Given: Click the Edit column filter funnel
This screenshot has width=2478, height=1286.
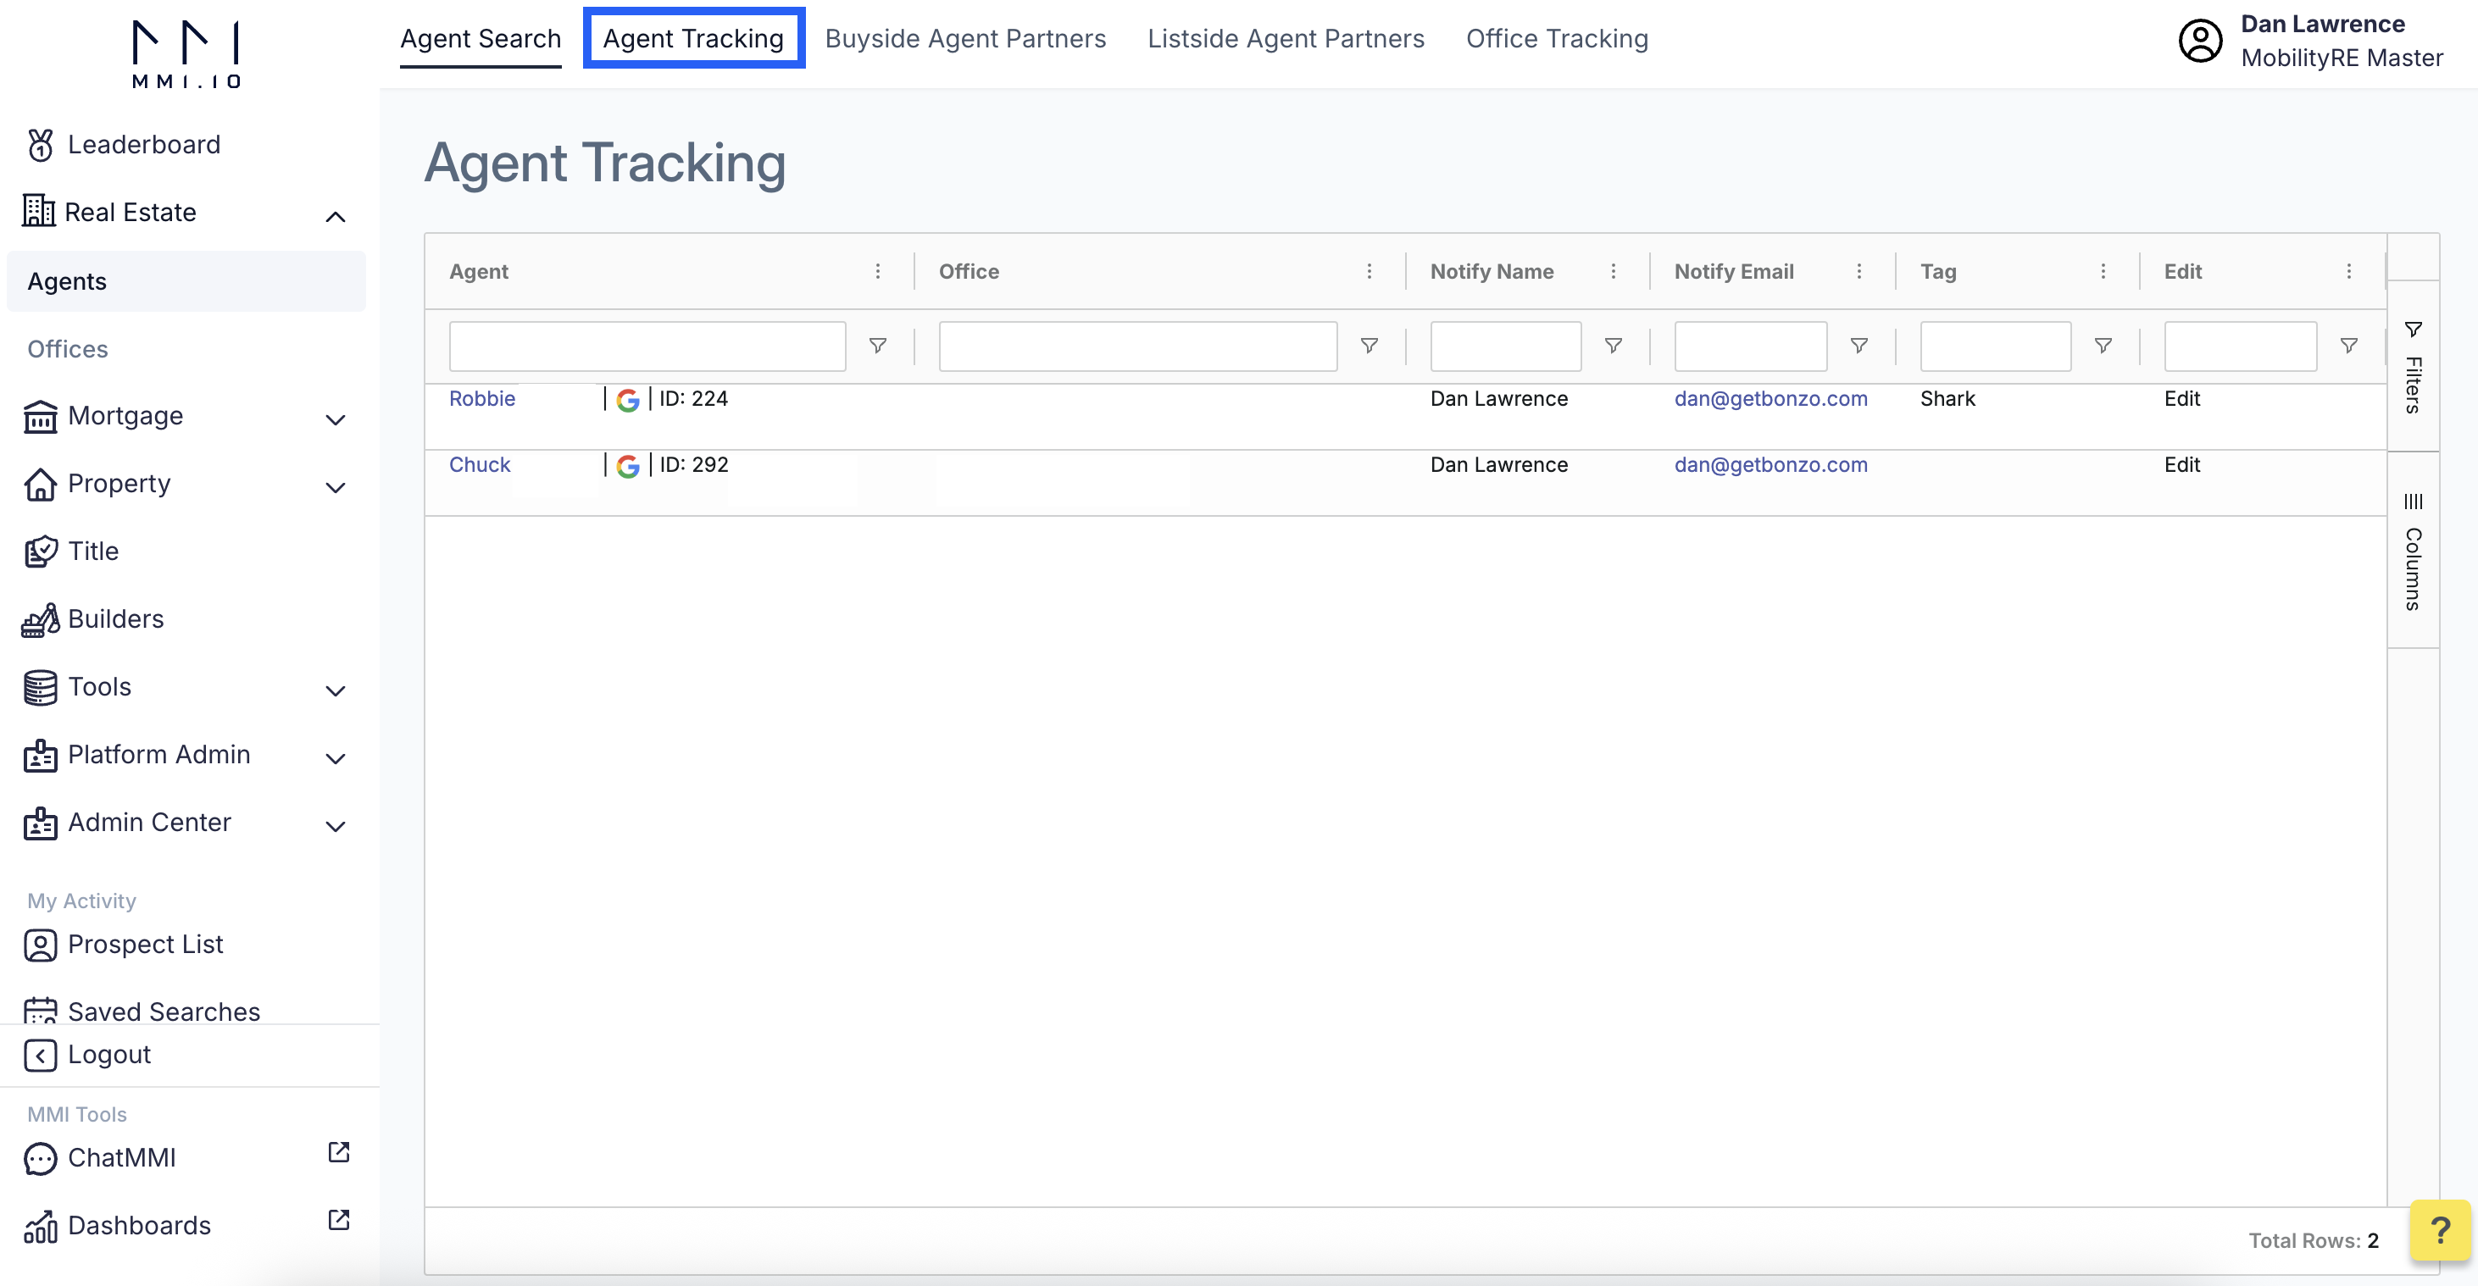Looking at the screenshot, I should pyautogui.click(x=2348, y=346).
